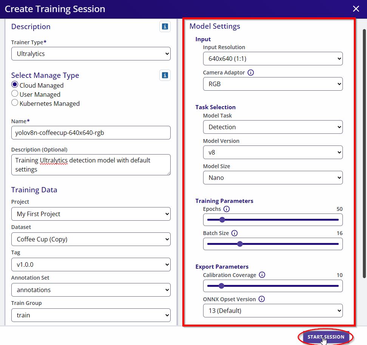Open the Description section info tooltip
This screenshot has height=345, width=367.
(165, 26)
